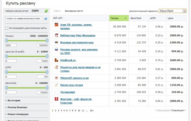Click the eCPM slider left handle
Viewport: 191px width, 121px height.
6,72
